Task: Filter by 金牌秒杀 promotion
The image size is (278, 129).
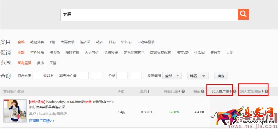Action: [111, 52]
